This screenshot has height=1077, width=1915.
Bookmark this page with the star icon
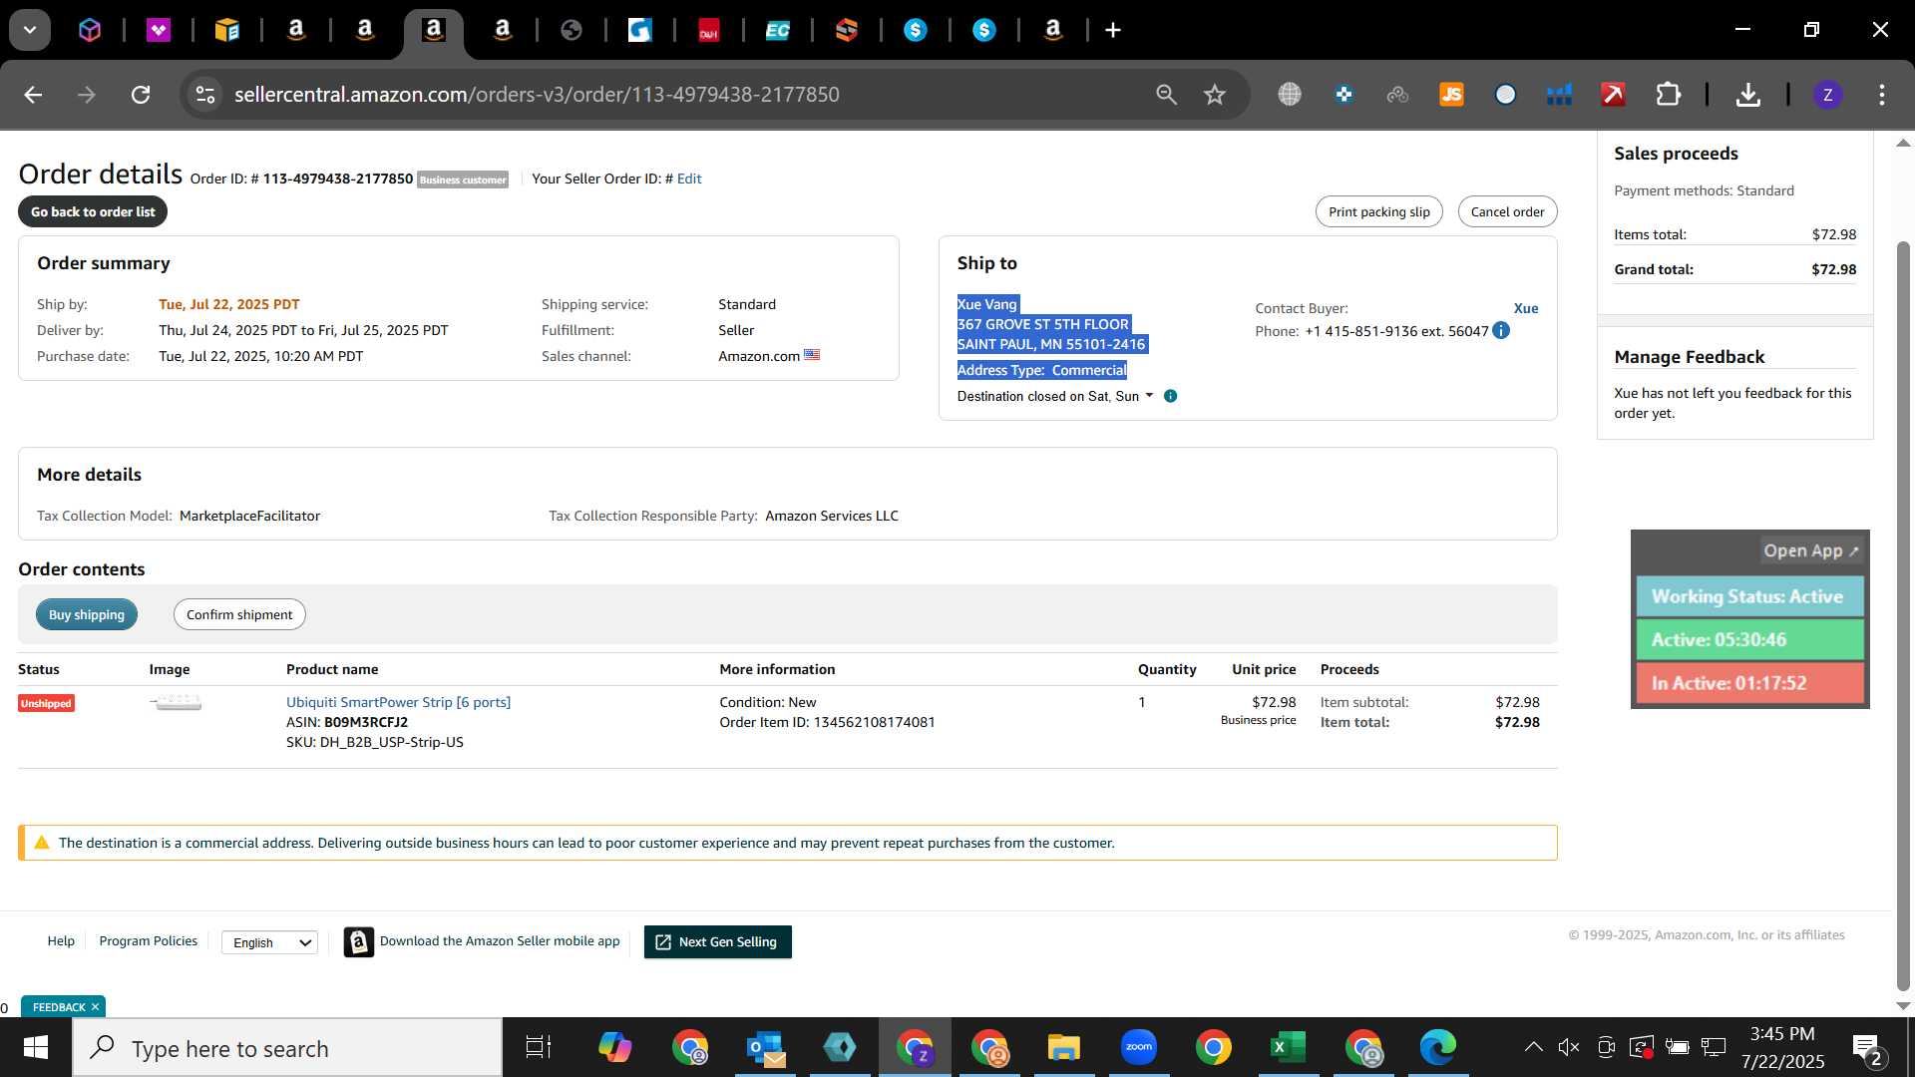point(1214,95)
